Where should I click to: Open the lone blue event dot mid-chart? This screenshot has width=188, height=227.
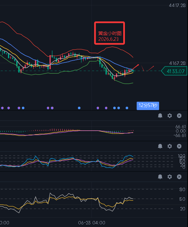coord(79,108)
